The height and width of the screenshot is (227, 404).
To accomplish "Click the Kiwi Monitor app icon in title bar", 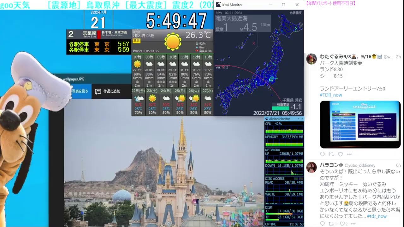I will (218, 5).
